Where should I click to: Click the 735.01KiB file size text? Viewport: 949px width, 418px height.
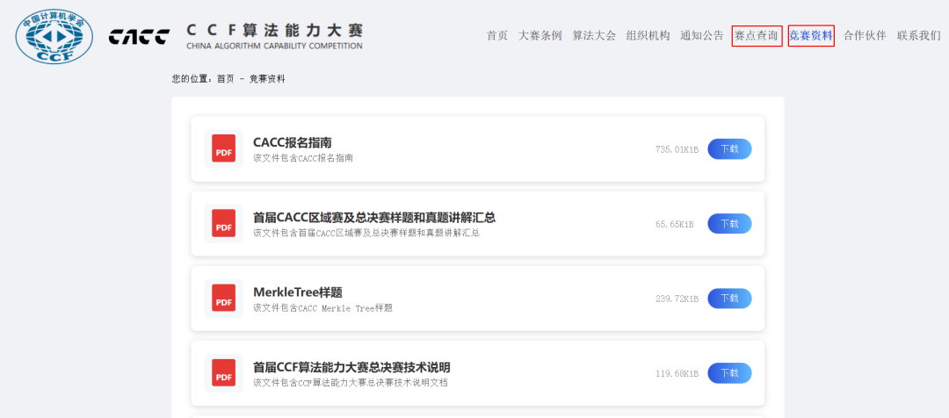point(677,149)
